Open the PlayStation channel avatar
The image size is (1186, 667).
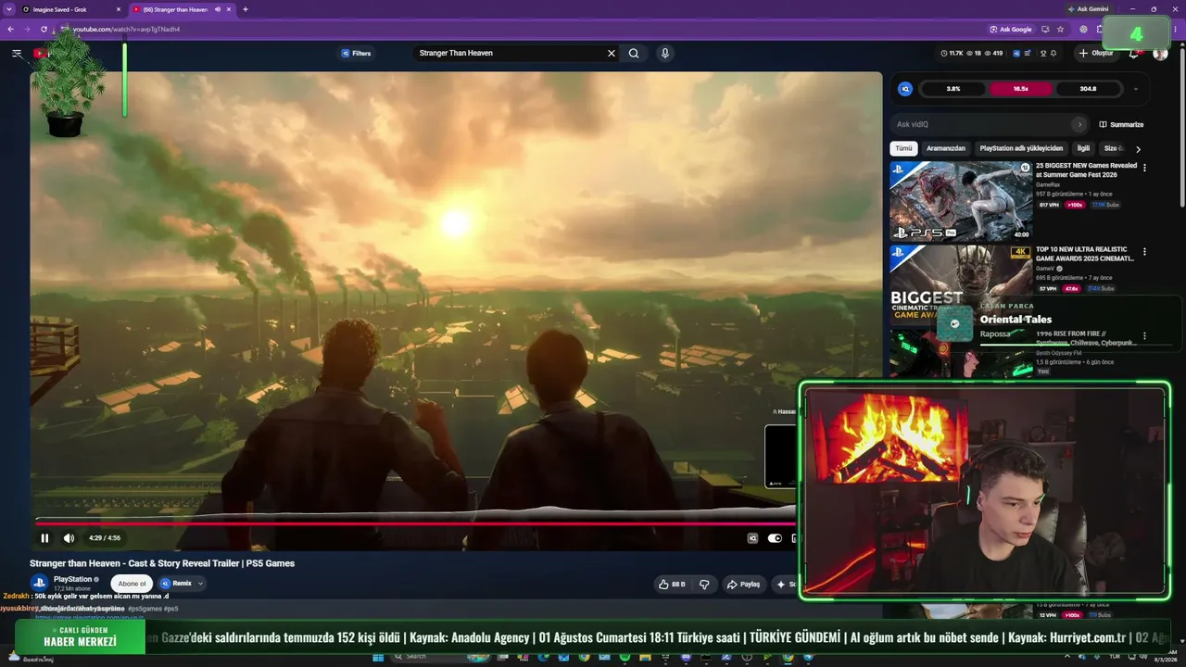[x=39, y=584]
